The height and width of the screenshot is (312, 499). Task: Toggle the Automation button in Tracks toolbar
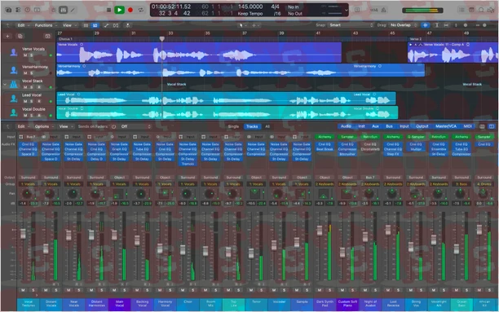(x=106, y=25)
